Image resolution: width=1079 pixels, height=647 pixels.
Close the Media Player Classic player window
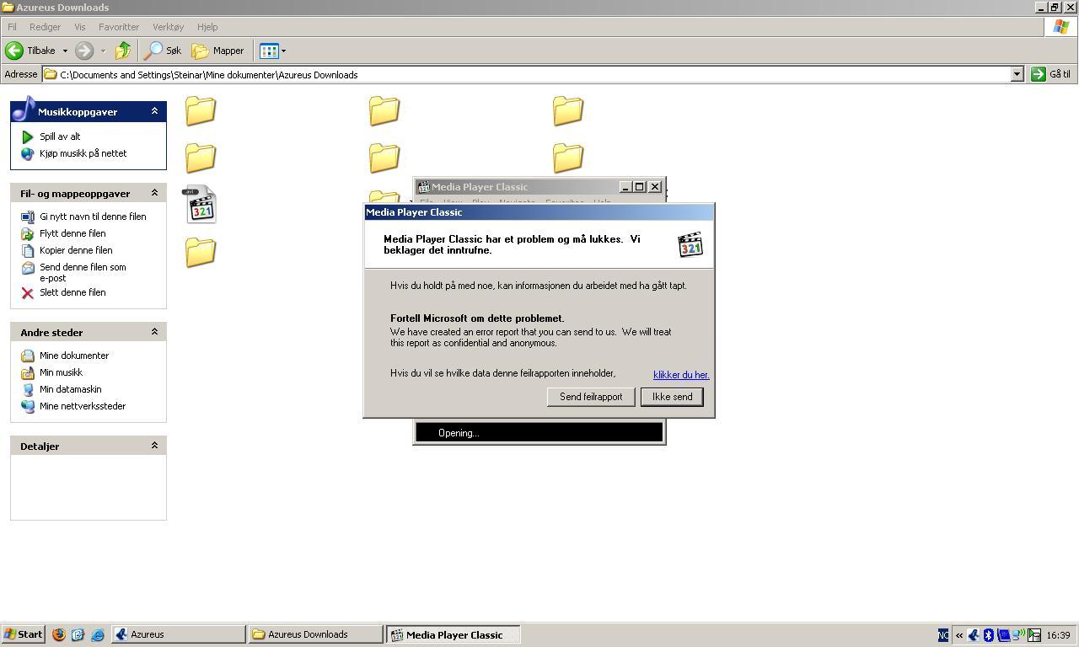tap(655, 187)
